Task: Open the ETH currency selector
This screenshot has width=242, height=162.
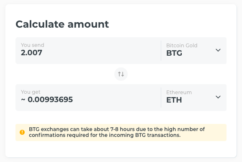Action: coord(194,98)
